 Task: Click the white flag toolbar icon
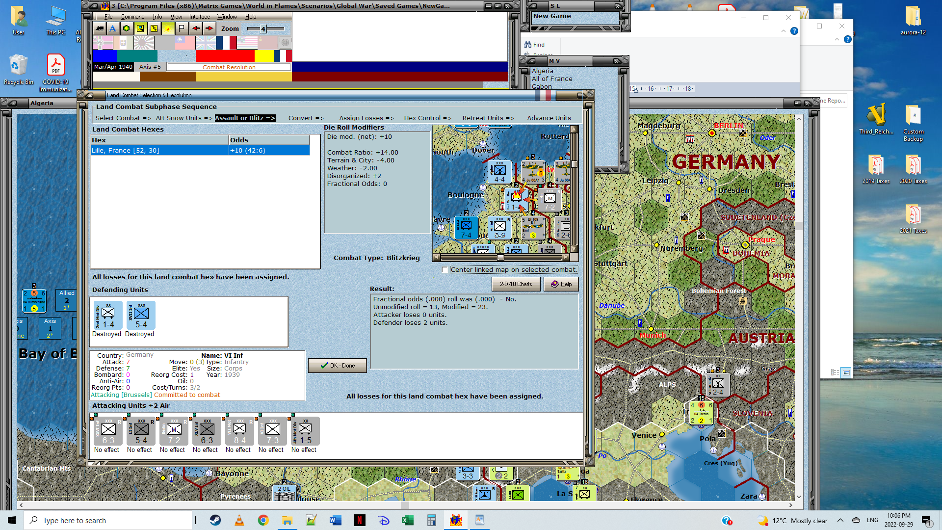pos(182,28)
